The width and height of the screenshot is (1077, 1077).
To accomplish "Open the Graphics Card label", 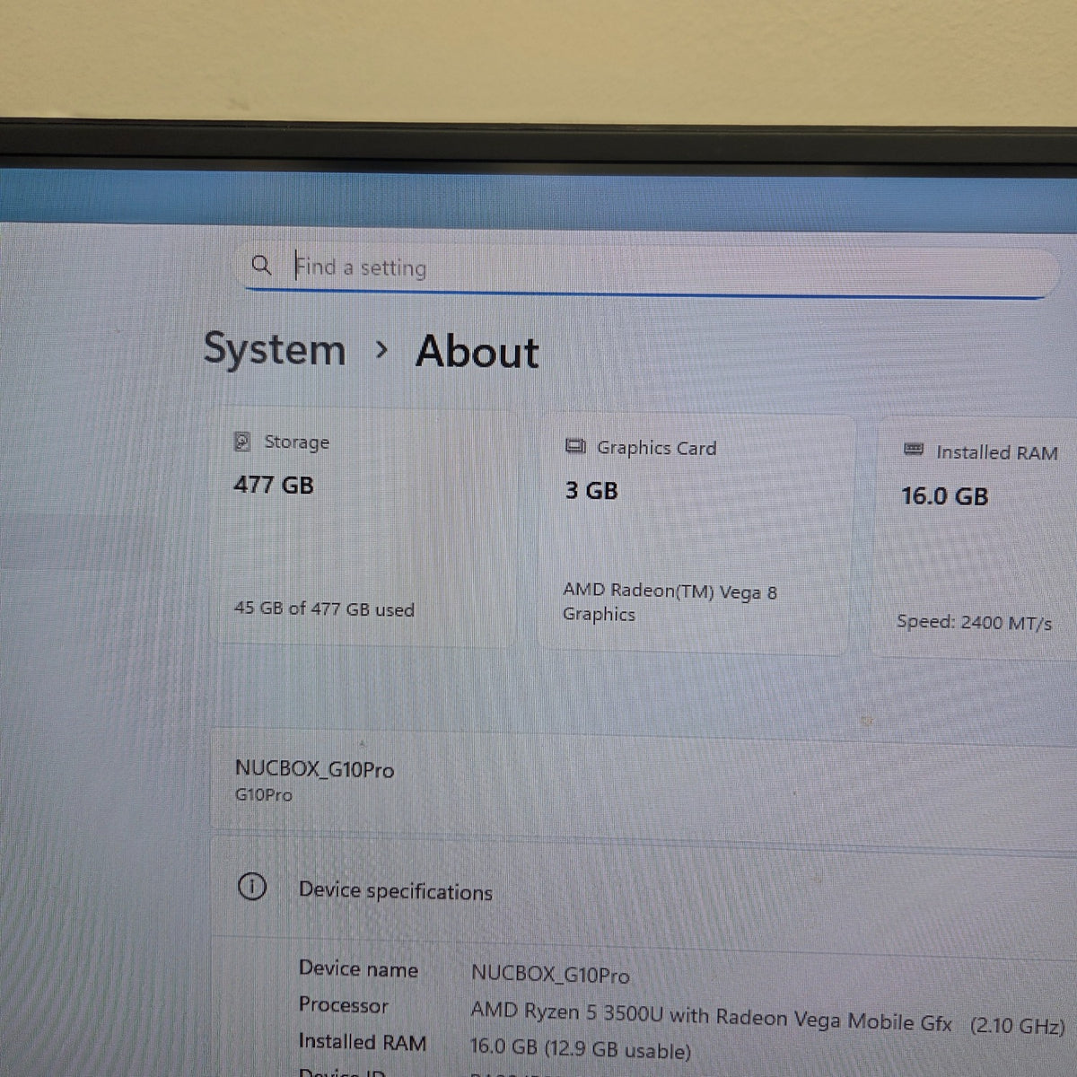I will point(657,448).
